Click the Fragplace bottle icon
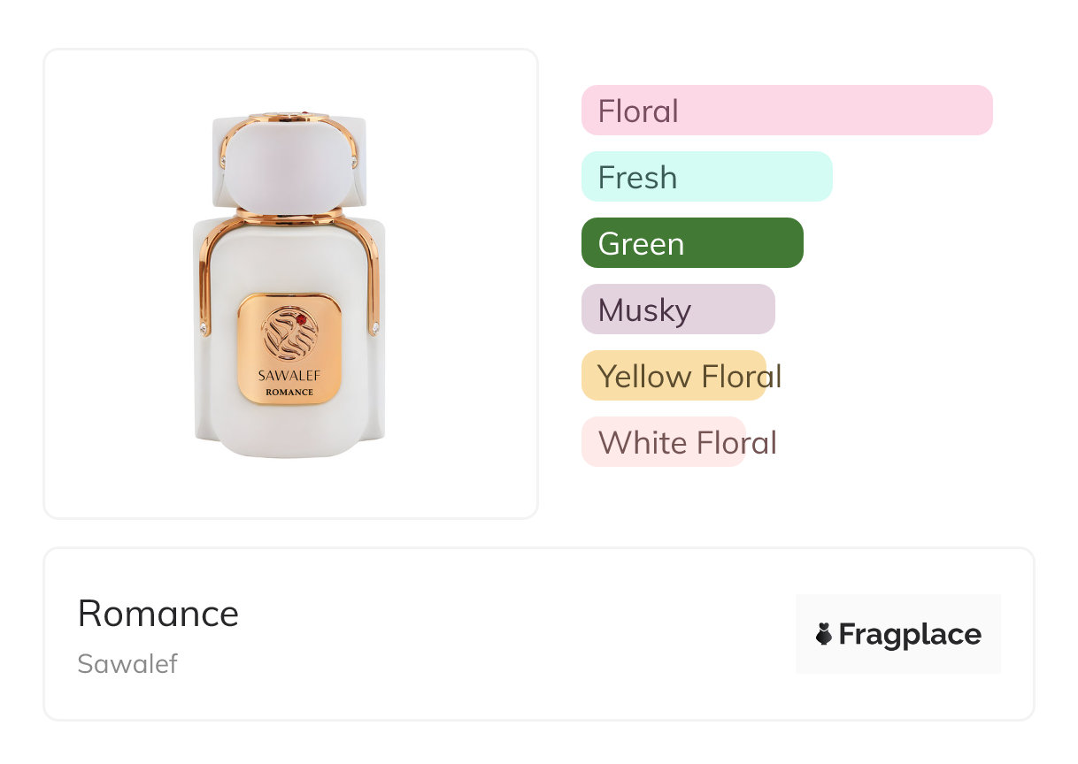 (x=824, y=634)
